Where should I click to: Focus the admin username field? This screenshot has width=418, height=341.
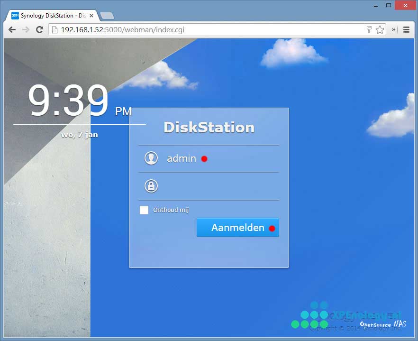[218, 158]
